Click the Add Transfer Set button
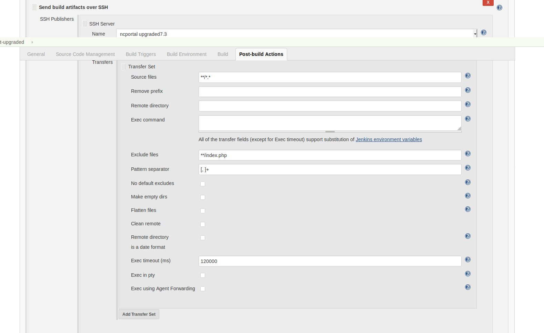 [139, 314]
